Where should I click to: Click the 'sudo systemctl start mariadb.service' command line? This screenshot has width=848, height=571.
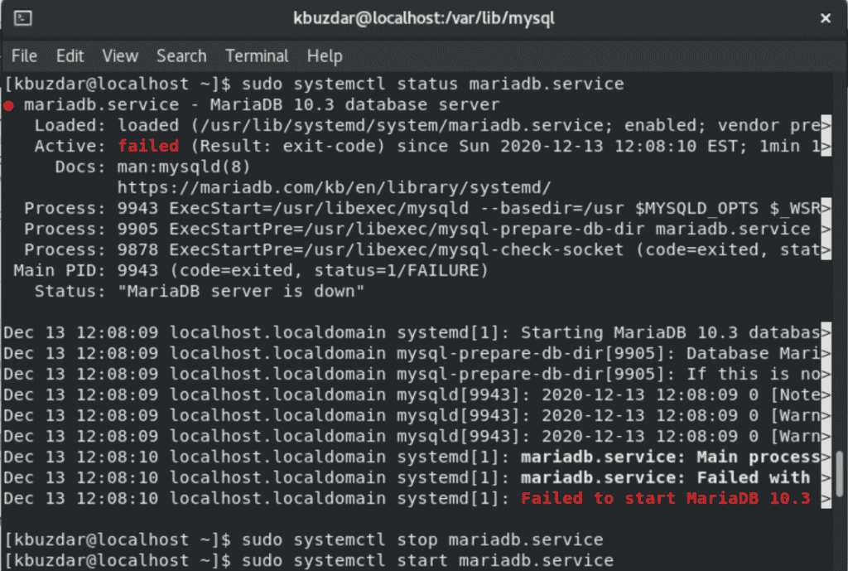(428, 560)
